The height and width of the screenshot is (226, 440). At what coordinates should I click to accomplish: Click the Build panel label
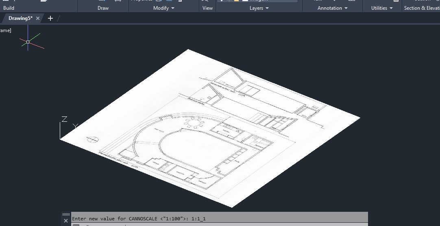pos(9,8)
